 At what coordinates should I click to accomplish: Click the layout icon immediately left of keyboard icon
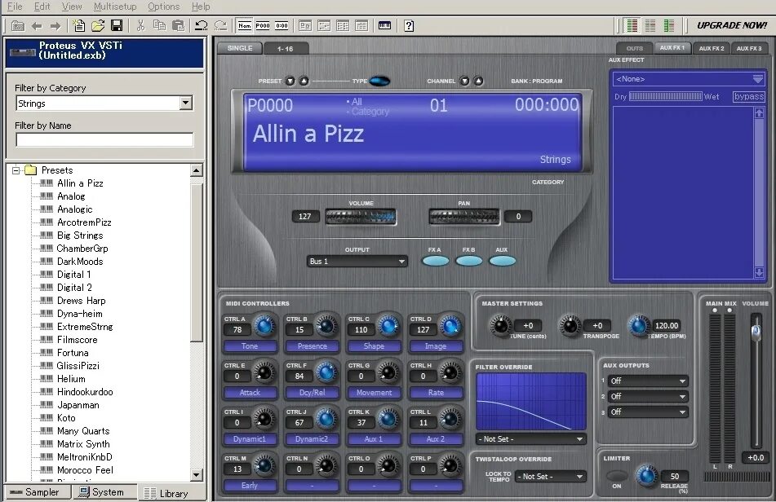pyautogui.click(x=361, y=26)
